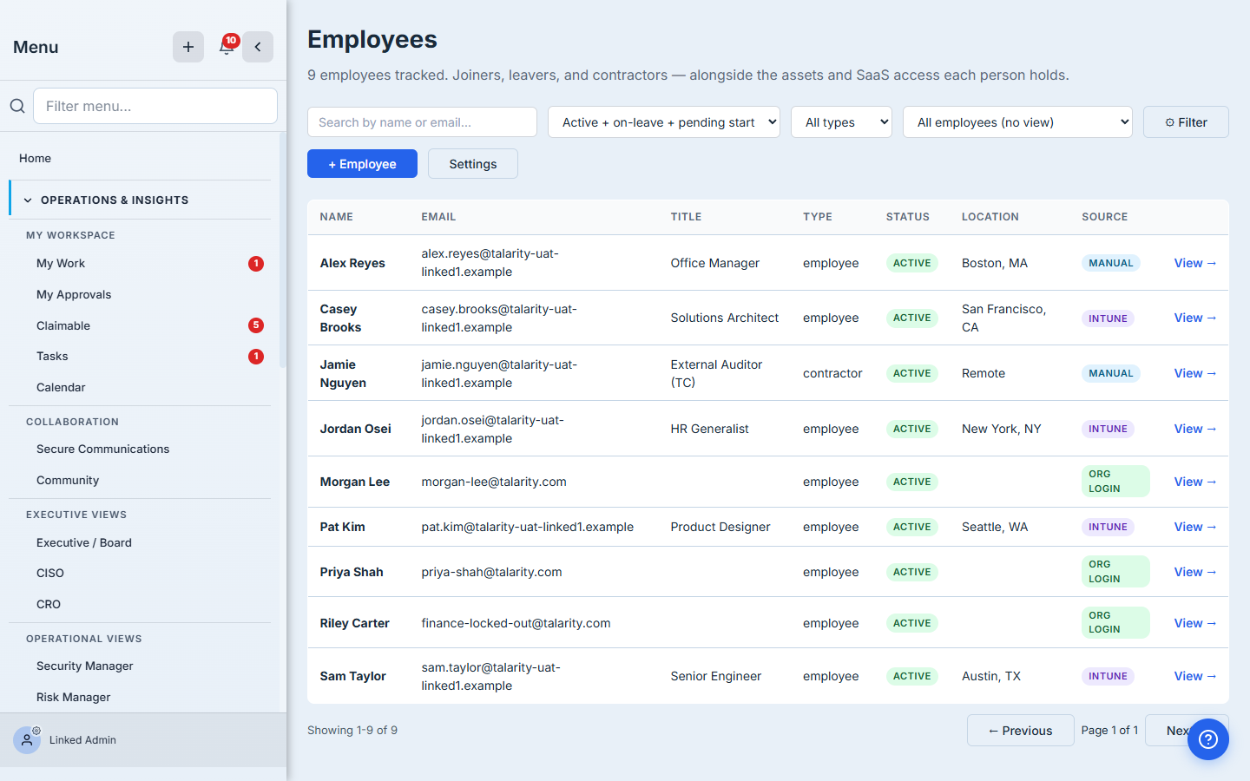View Casey Brooks details

click(x=1195, y=318)
